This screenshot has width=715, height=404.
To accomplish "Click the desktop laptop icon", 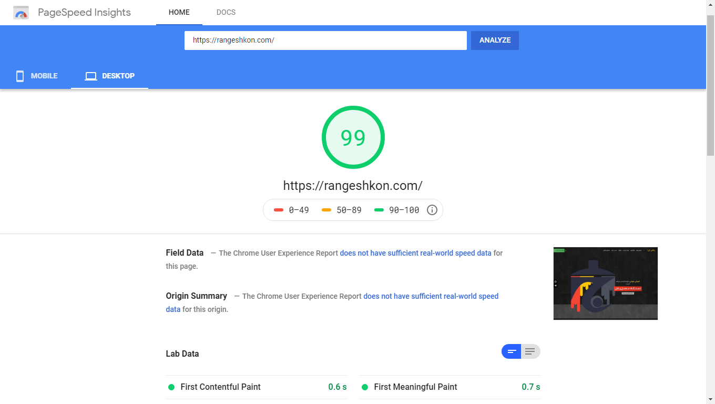I will pos(91,76).
